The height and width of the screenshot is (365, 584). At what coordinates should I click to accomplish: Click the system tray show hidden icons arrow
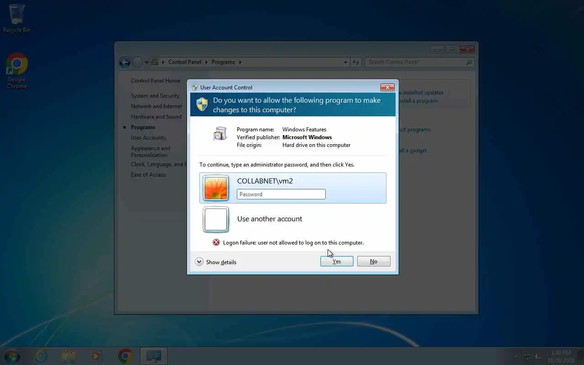pos(516,357)
